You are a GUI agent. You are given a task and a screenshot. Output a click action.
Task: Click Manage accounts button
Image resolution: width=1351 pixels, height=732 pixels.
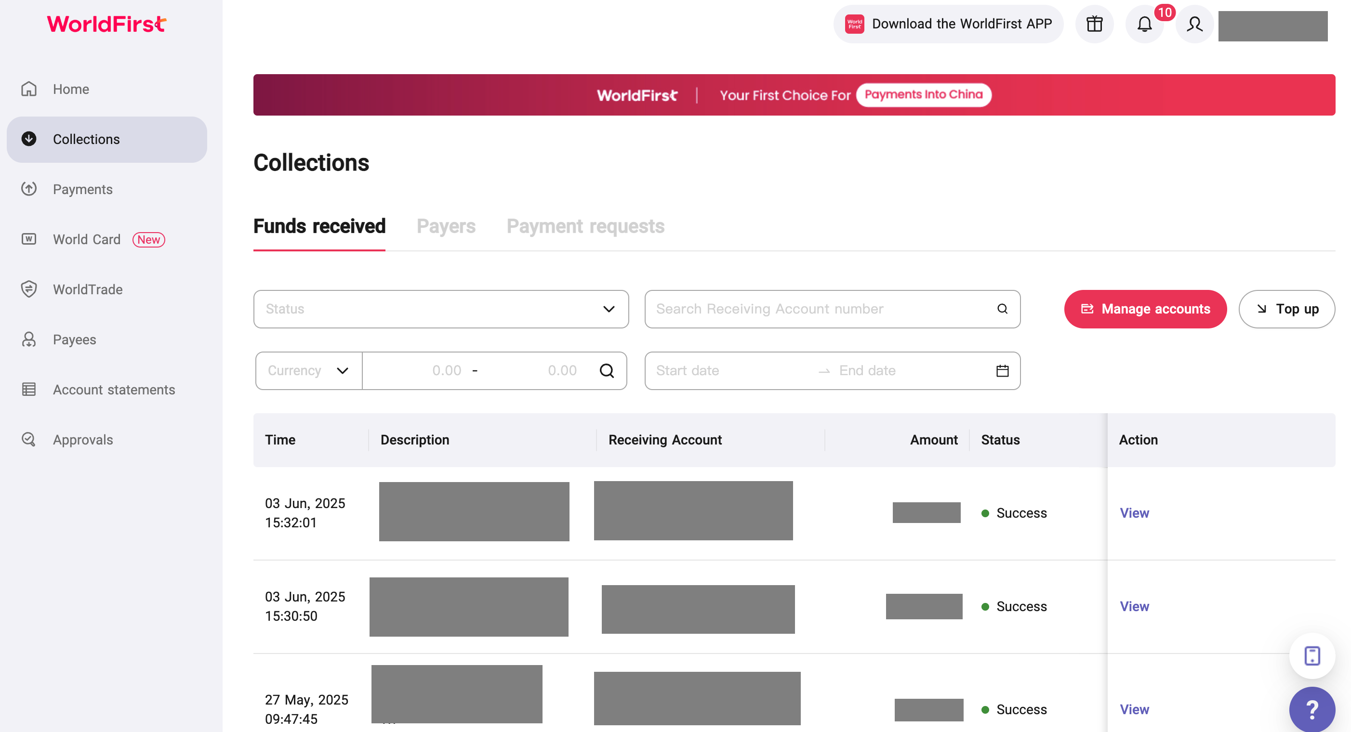click(1145, 309)
